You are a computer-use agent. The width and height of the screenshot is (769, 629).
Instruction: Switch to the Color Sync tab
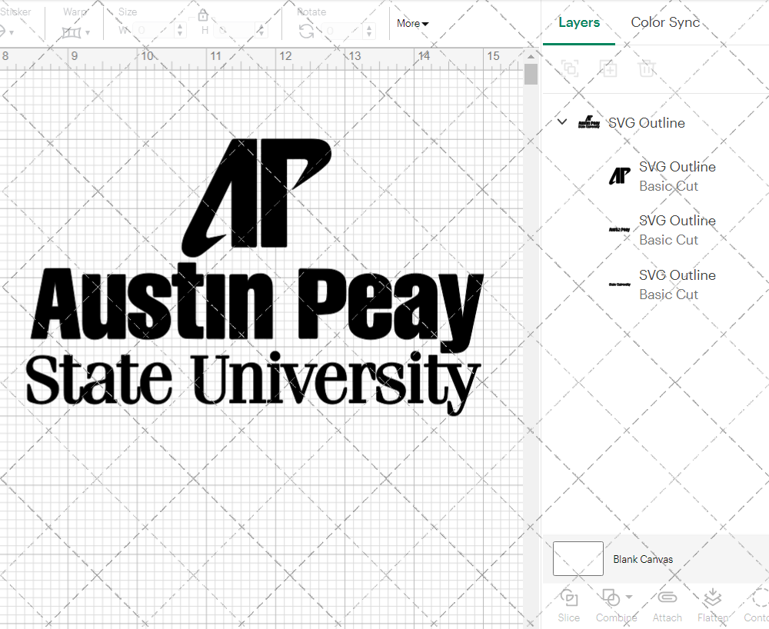[665, 22]
